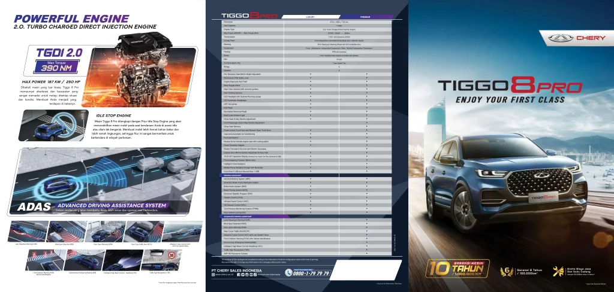Click the 2.0 TURBO CHARGED DIRECT INJECTION ENGINE subtitle
614x292 pixels.
[85, 27]
